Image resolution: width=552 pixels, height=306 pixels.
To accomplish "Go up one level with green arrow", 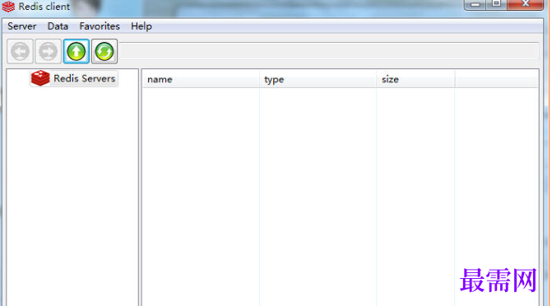I will click(77, 51).
